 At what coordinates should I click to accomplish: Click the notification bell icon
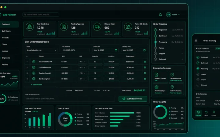pos(160,15)
